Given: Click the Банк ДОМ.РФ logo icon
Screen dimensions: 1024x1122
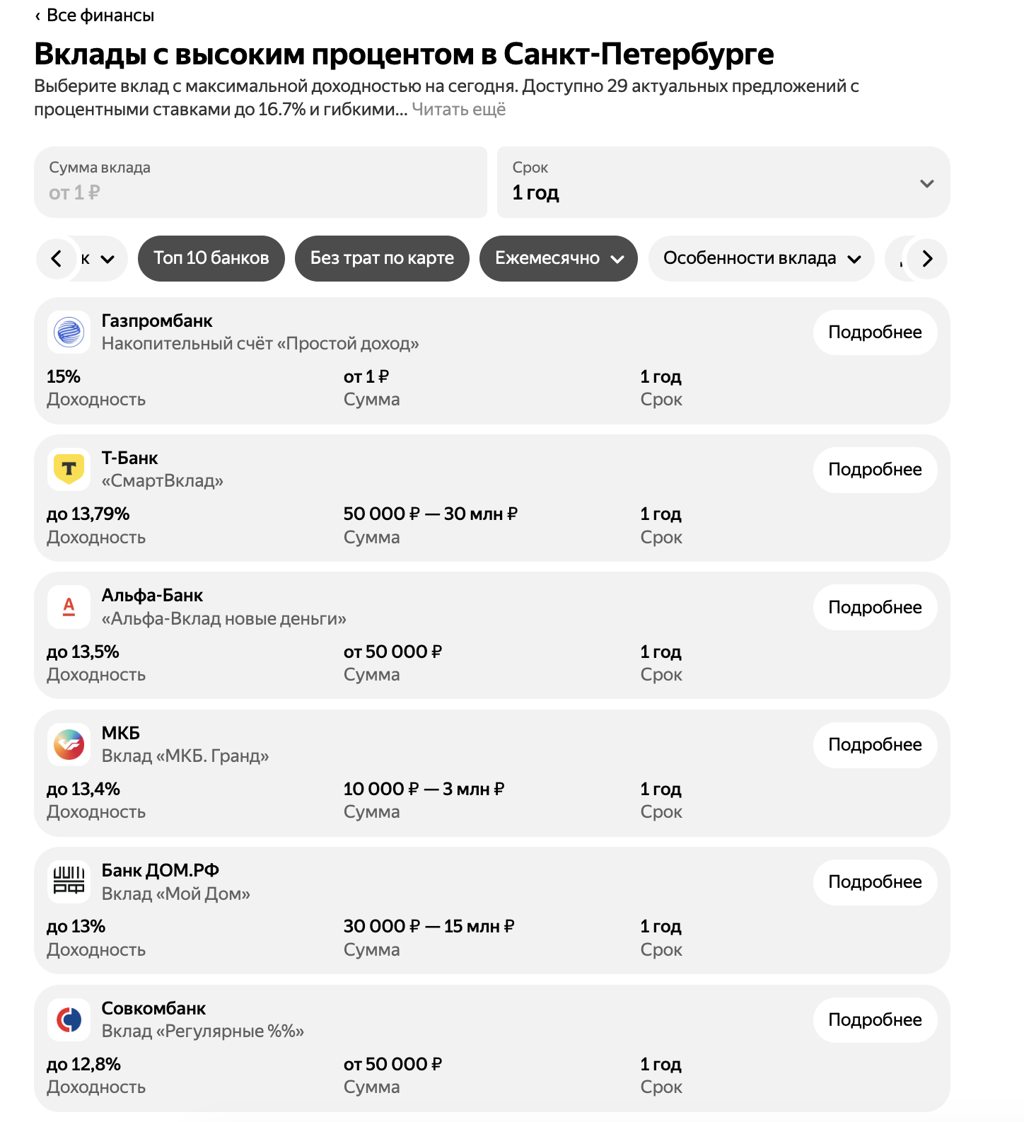Looking at the screenshot, I should coord(69,881).
